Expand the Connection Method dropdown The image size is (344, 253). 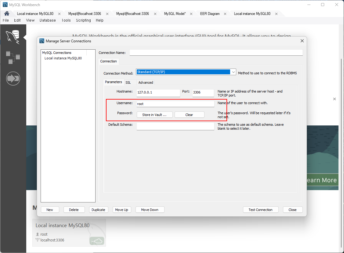tap(233, 72)
